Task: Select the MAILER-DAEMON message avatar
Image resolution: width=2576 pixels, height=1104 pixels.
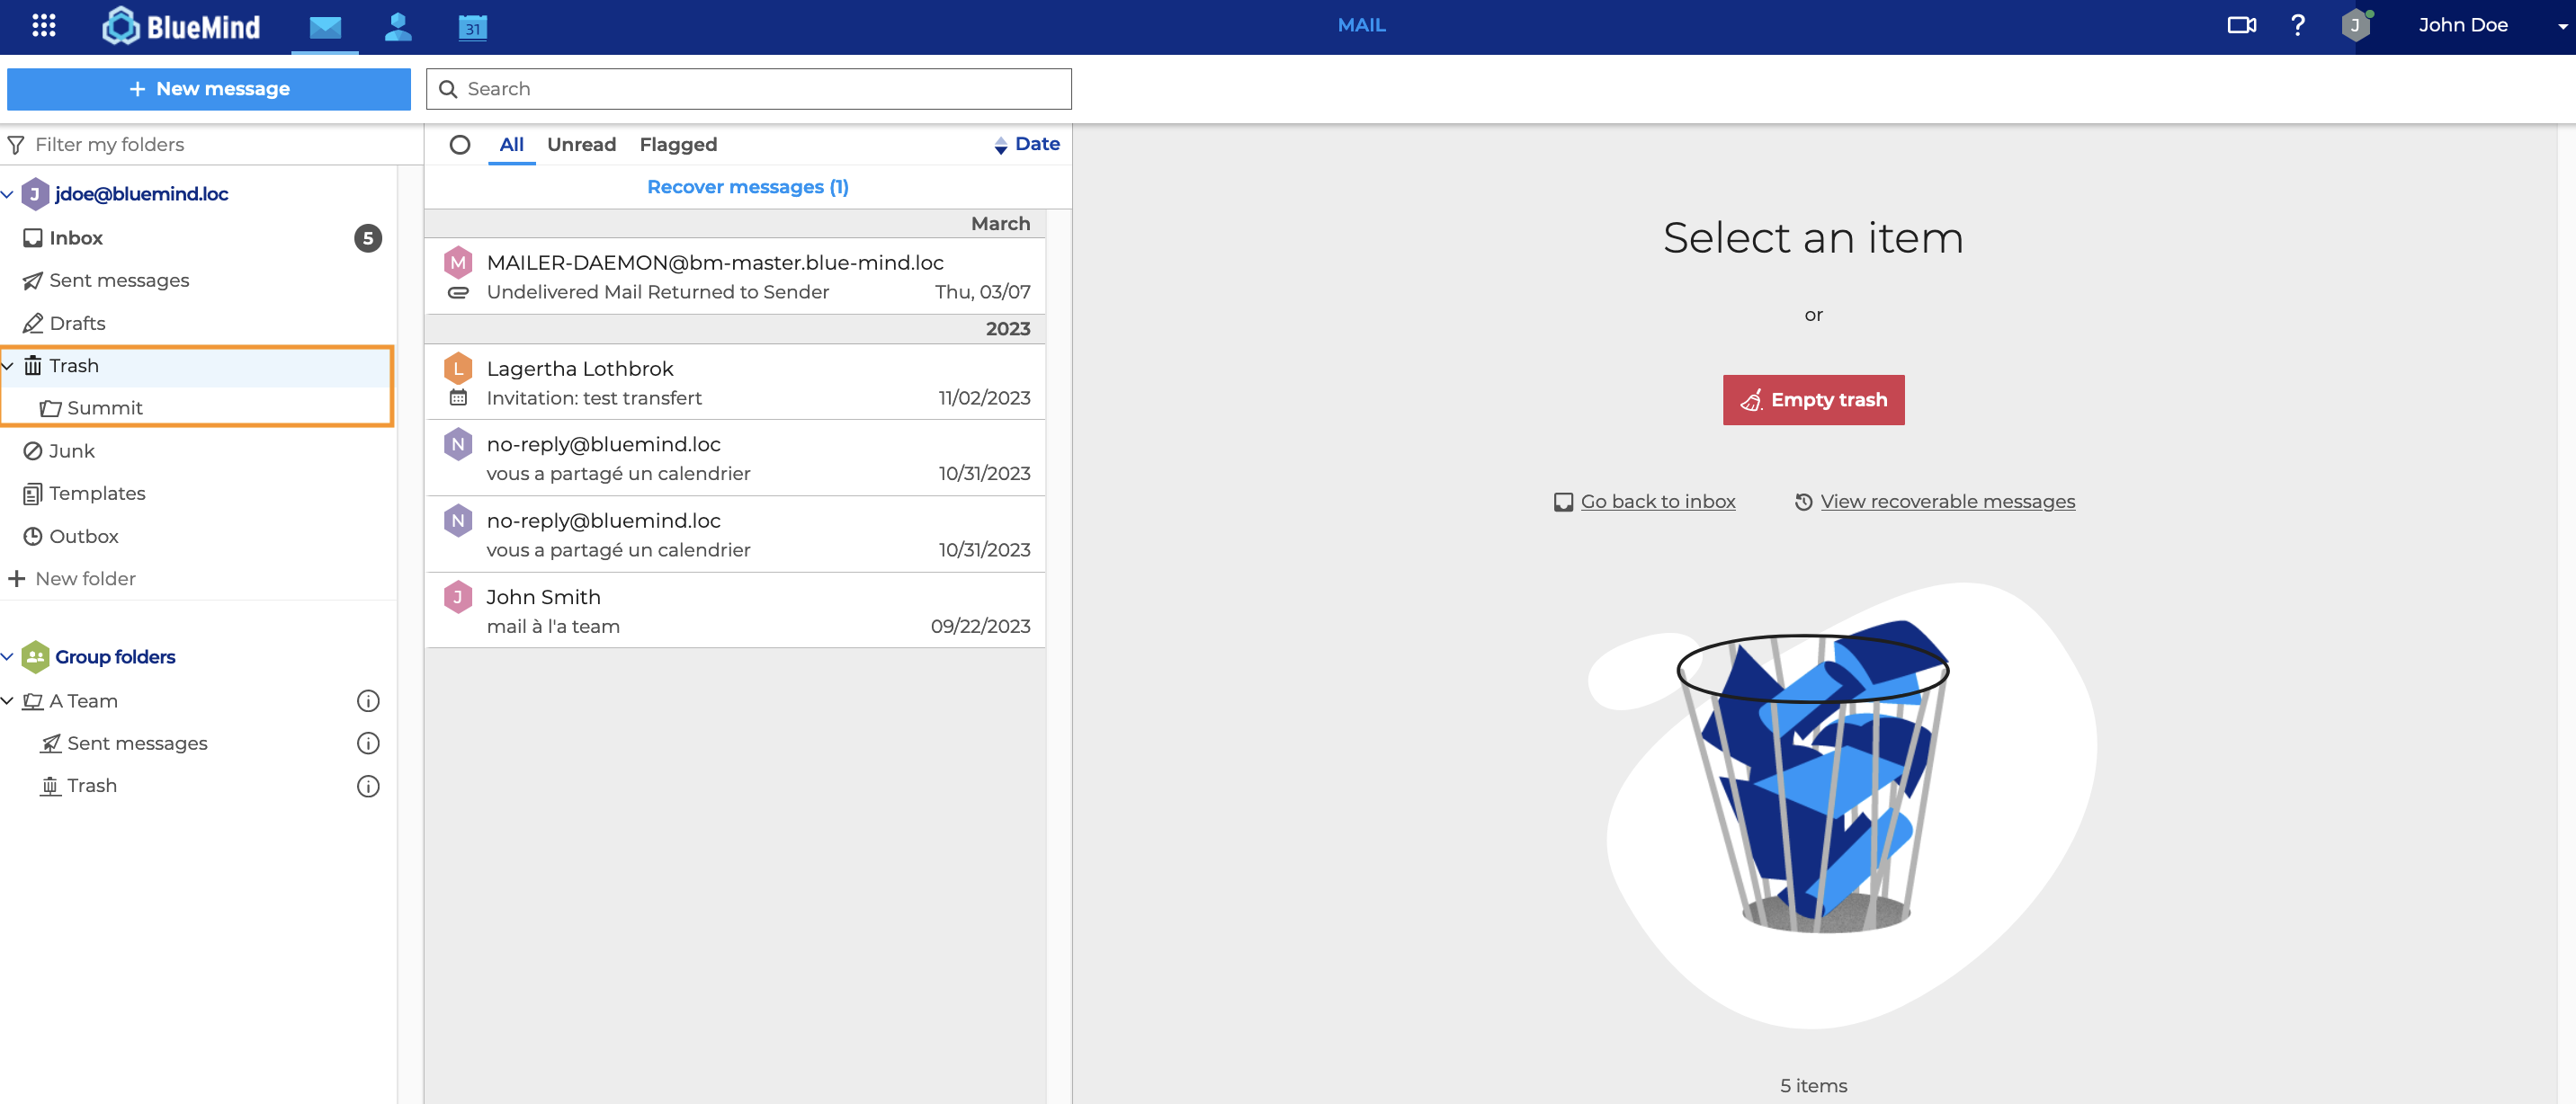Action: coord(458,263)
